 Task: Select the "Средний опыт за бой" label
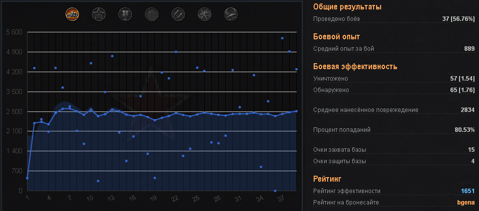pos(343,48)
